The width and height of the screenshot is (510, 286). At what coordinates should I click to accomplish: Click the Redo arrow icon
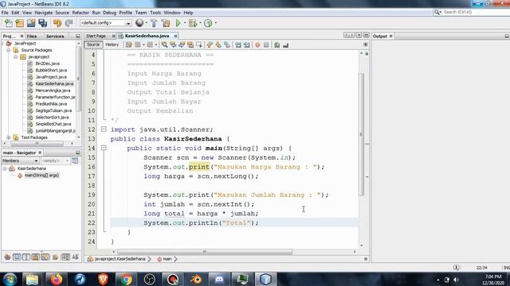pyautogui.click(x=69, y=23)
